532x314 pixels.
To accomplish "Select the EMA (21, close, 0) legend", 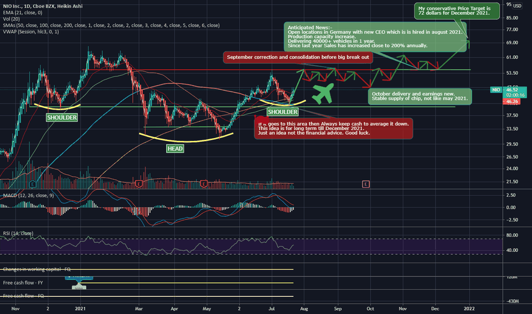I will [x=23, y=13].
